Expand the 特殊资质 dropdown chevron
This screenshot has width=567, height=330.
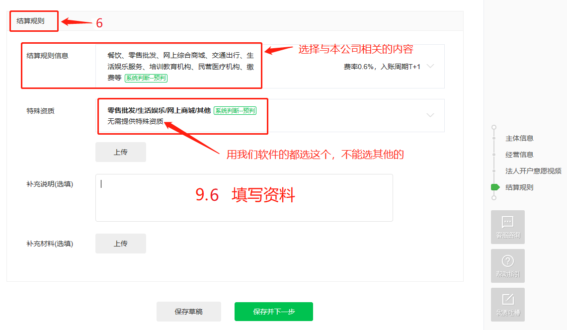pos(430,115)
